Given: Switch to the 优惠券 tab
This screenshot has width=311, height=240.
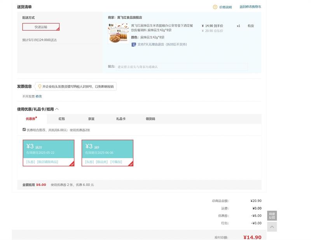Looking at the screenshot, I should (x=31, y=119).
